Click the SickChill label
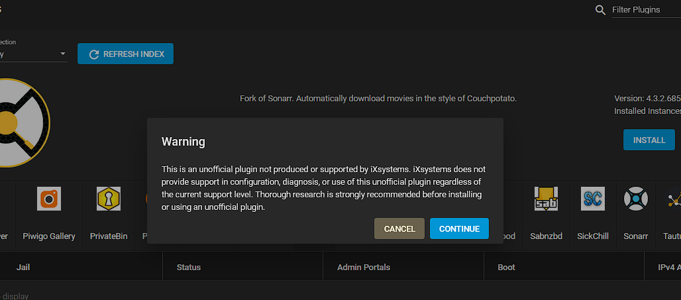Viewport: 681px width, 300px height. pos(593,236)
